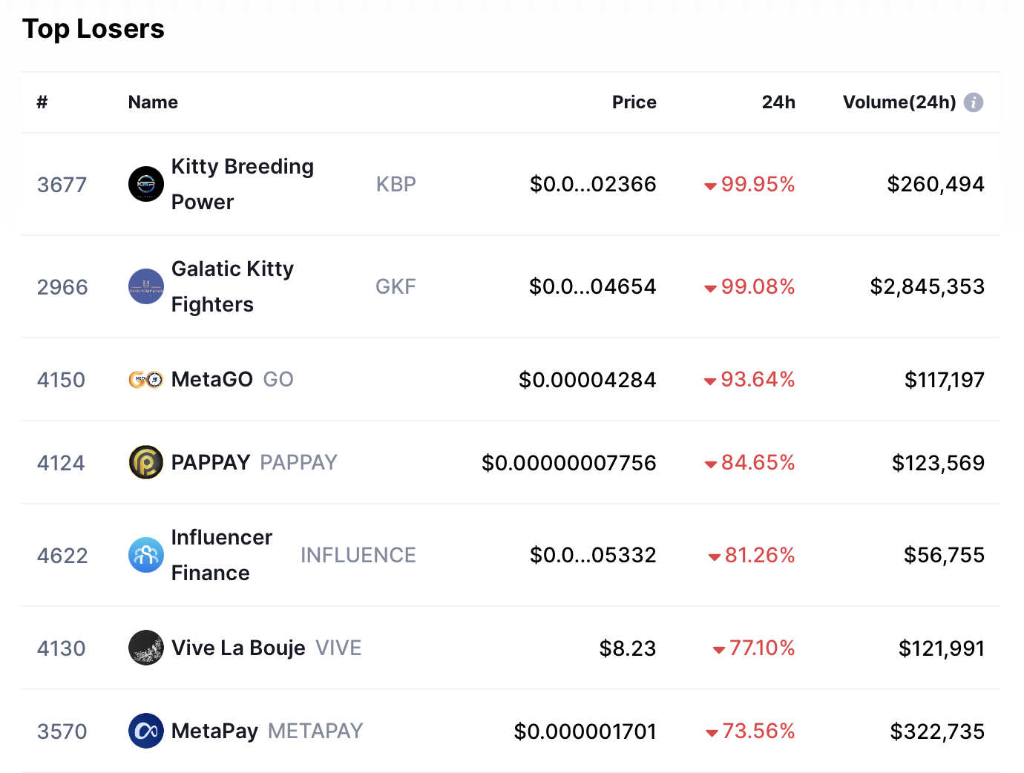Sort by the Name column header
The width and height of the screenshot is (1024, 773).
tap(153, 102)
